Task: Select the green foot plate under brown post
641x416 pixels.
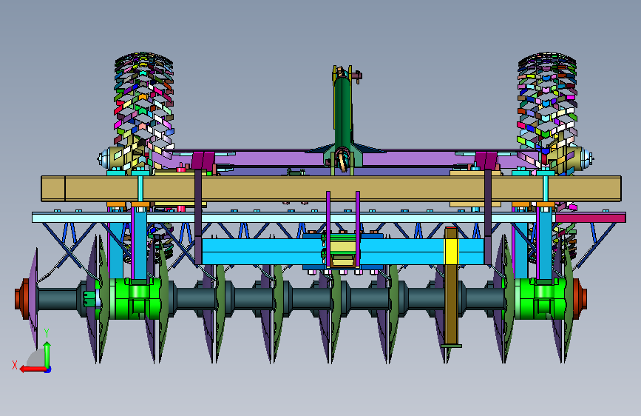Action: click(451, 346)
